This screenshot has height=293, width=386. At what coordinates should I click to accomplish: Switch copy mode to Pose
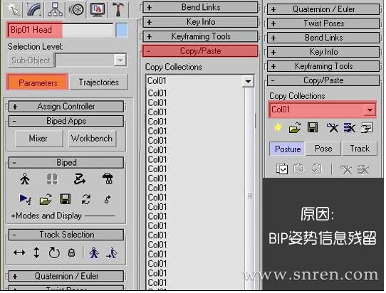pos(323,149)
